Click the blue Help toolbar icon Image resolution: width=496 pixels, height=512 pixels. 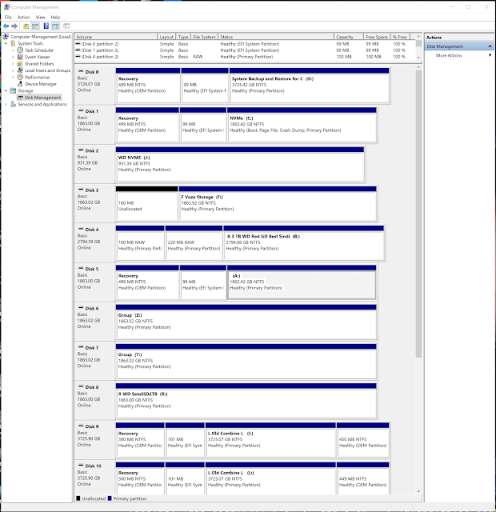point(46,26)
